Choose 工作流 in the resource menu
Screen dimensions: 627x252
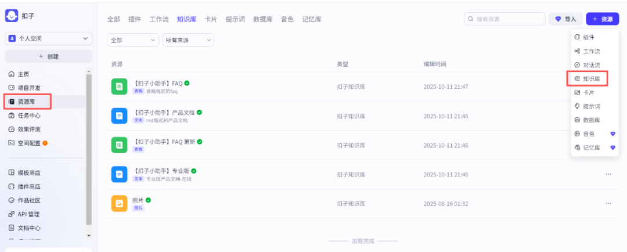click(595, 51)
